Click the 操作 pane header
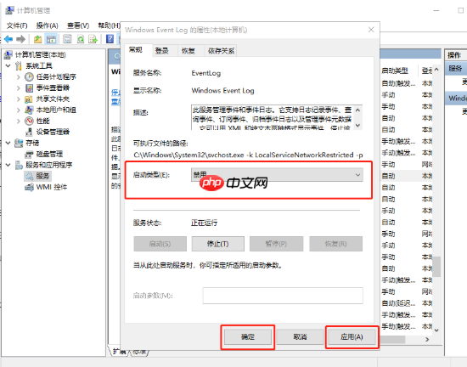 pos(455,55)
